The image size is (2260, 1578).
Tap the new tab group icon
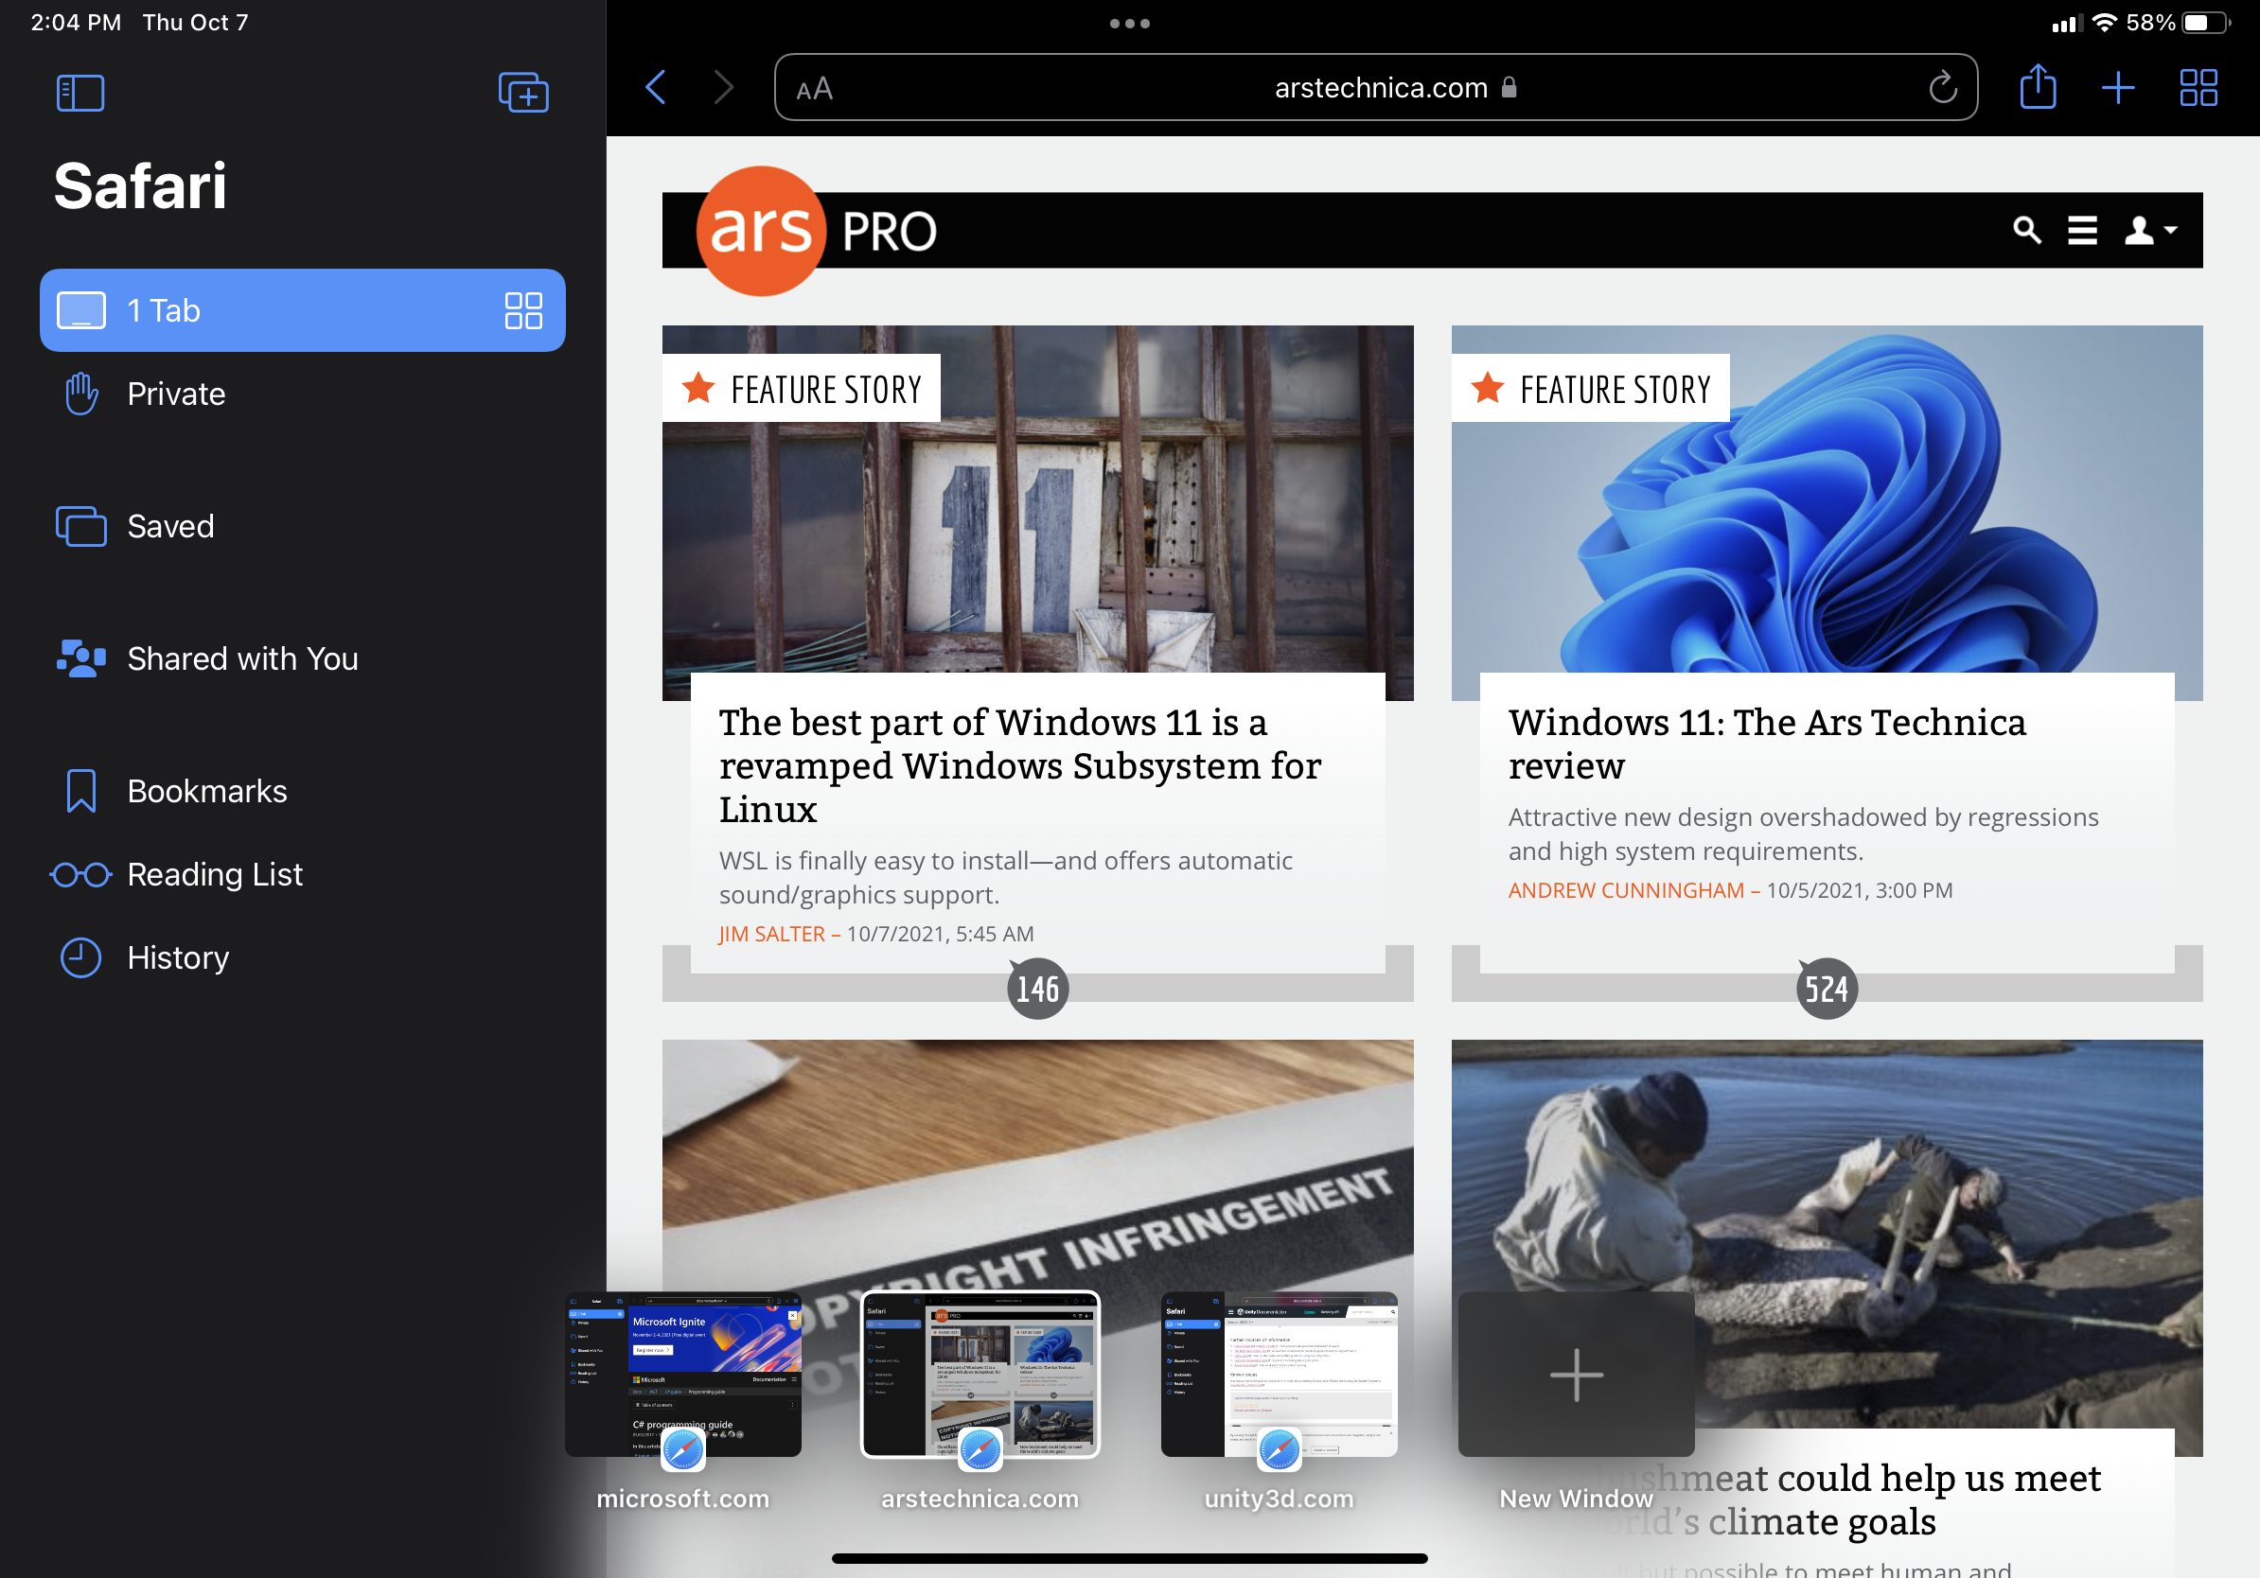(x=522, y=93)
